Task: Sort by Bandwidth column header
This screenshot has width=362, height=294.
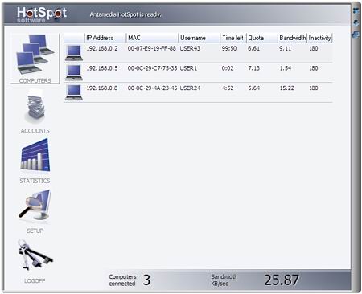Action: point(292,38)
